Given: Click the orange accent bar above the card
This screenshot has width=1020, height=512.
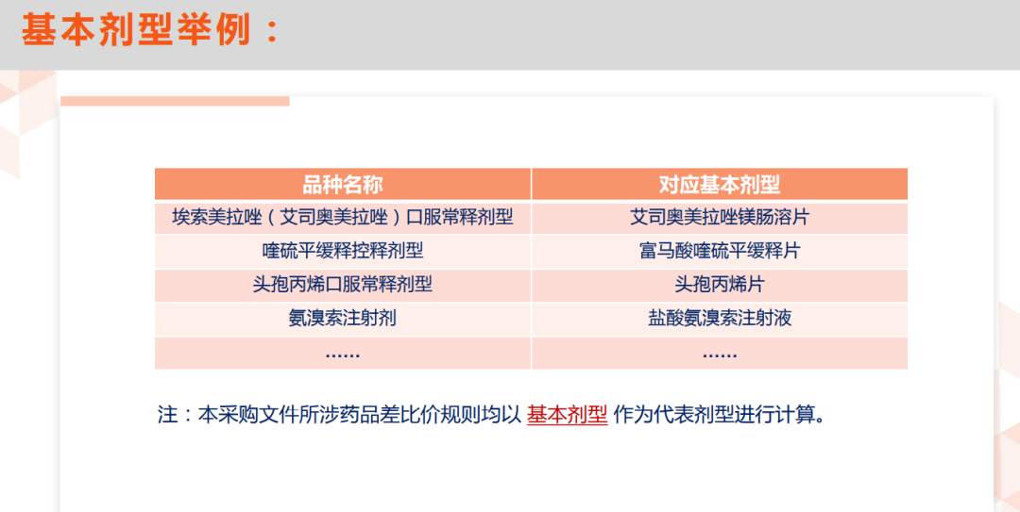Looking at the screenshot, I should (175, 101).
